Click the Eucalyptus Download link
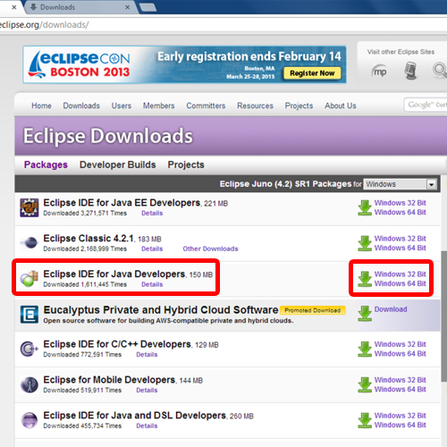Image resolution: width=447 pixels, height=447 pixels. tap(391, 309)
